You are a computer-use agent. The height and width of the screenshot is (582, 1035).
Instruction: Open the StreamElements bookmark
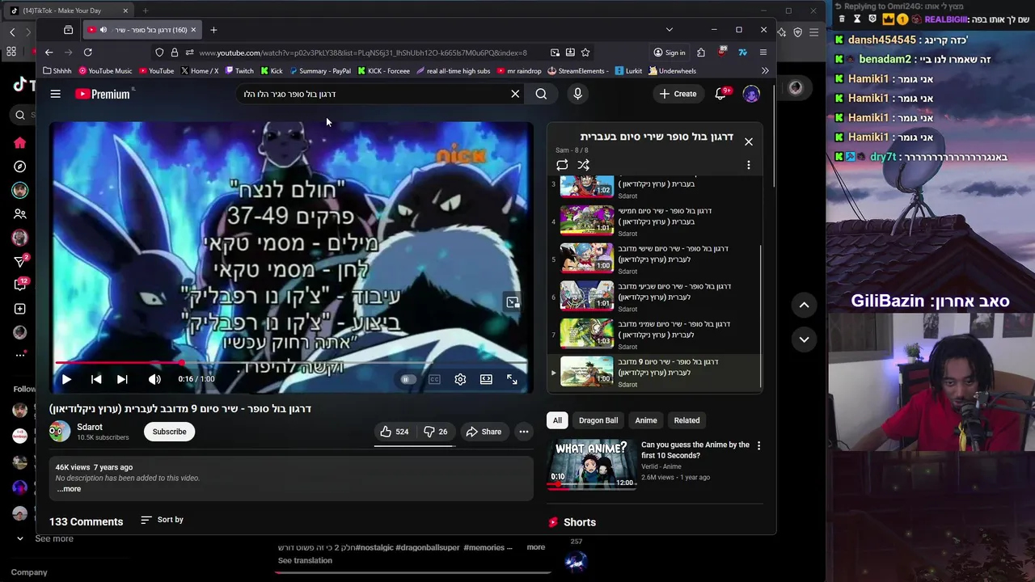tap(577, 71)
